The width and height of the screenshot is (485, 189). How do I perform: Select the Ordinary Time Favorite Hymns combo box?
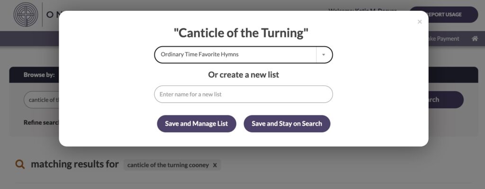pyautogui.click(x=243, y=55)
